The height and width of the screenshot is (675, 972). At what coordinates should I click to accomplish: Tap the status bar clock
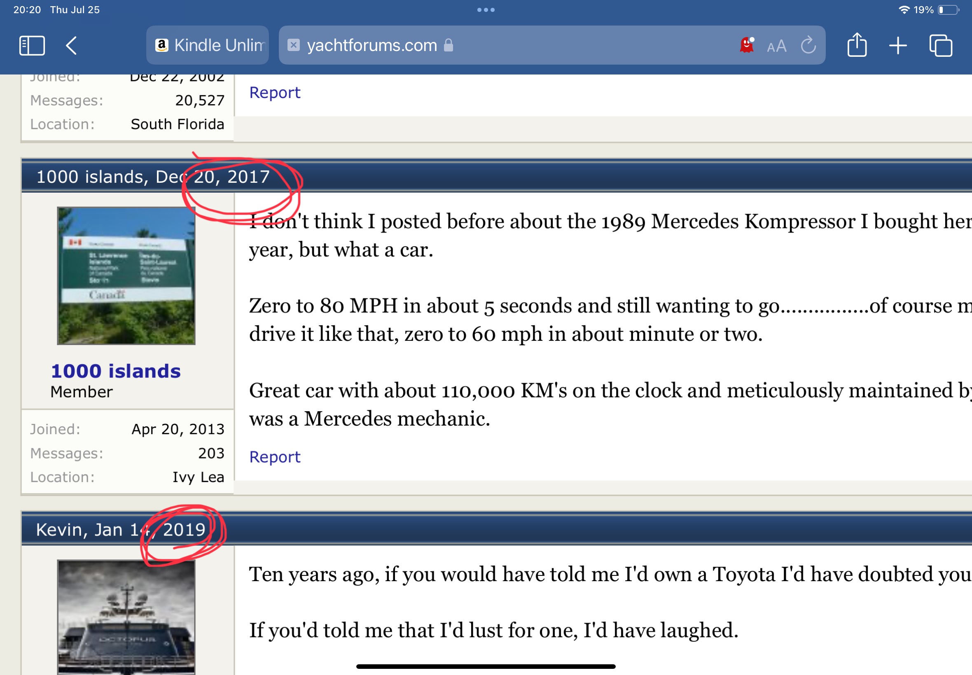27,10
